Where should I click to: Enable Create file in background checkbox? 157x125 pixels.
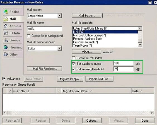(28, 36)
